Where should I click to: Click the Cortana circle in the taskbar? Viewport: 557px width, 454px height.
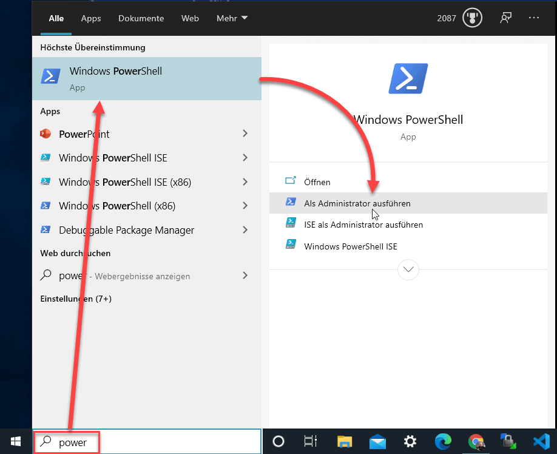click(x=278, y=442)
